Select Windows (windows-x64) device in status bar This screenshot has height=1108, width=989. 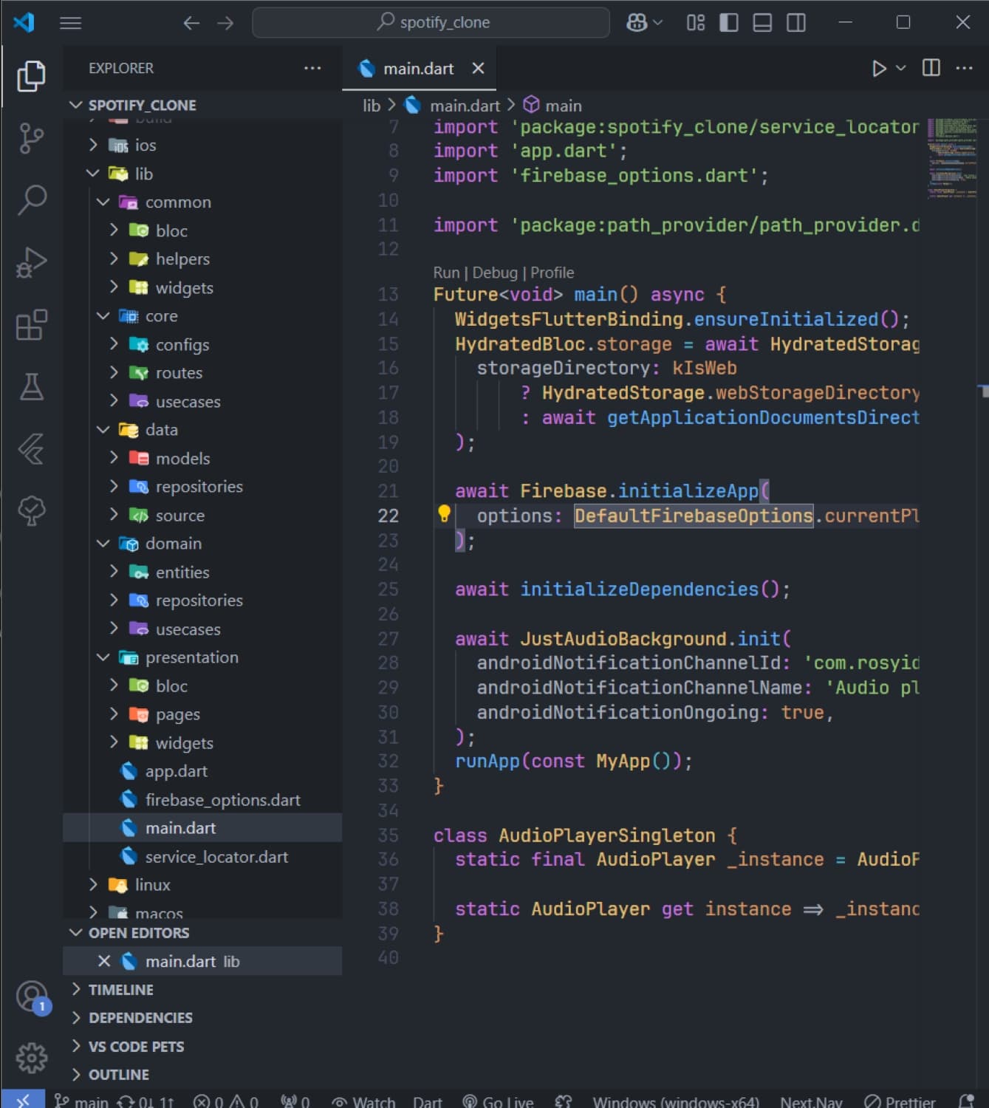tap(676, 1101)
